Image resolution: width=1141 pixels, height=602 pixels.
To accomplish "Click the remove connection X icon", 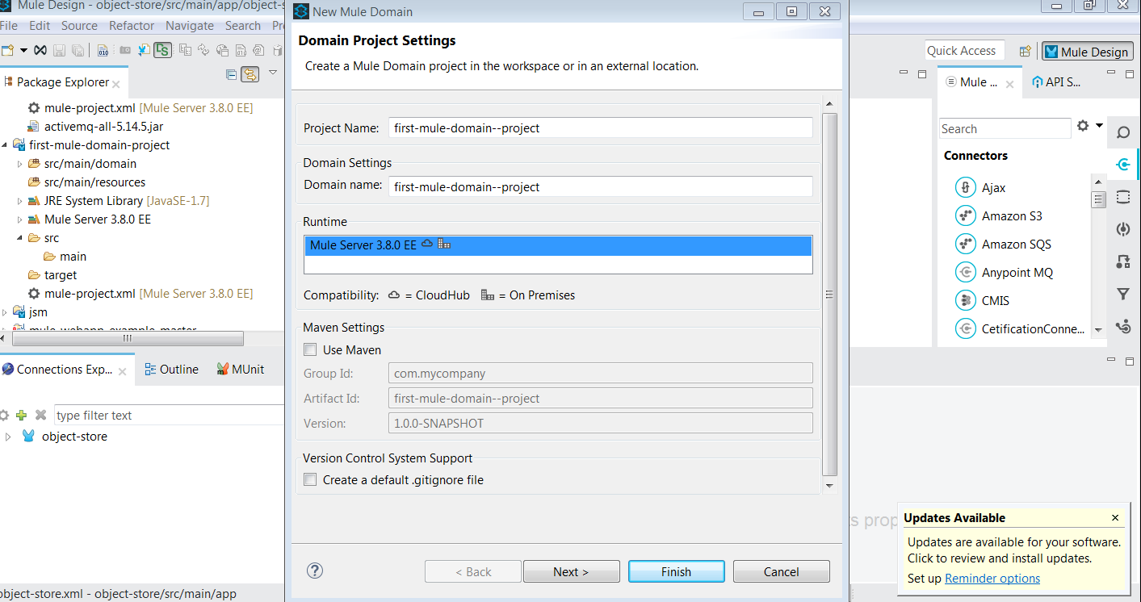I will coord(40,415).
